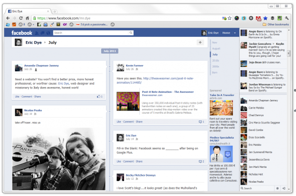Hide the chat sidebar with the arrow icon
This screenshot has width=296, height=196.
click(x=284, y=188)
